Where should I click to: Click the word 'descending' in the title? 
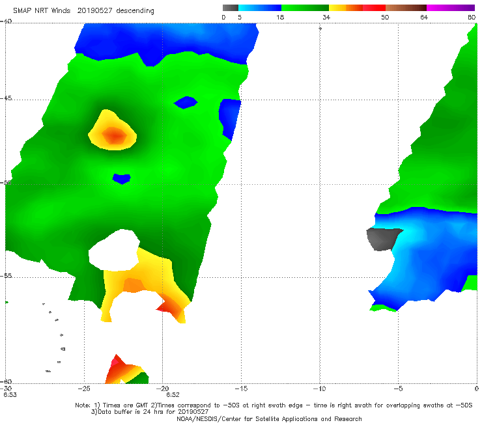(135, 11)
